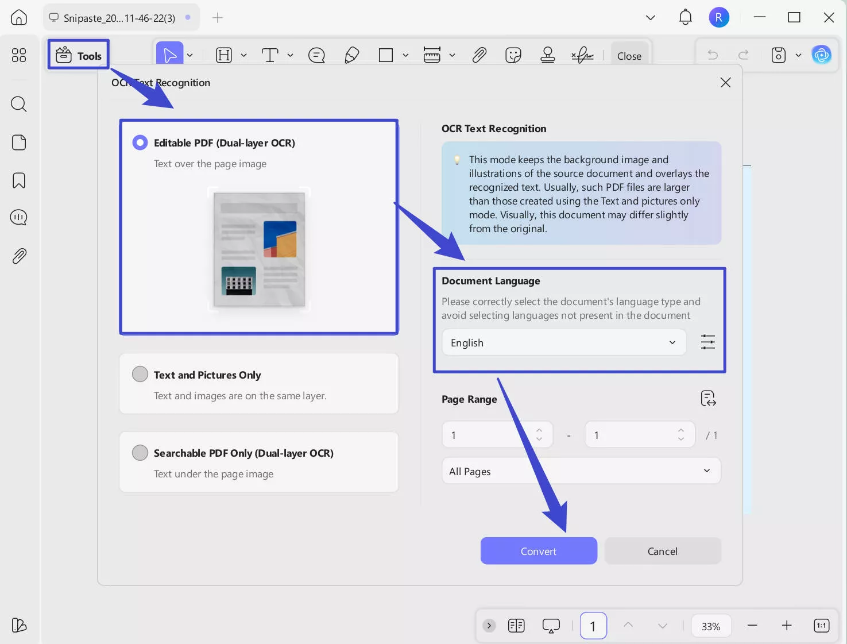Open the search panel in sidebar
The image size is (847, 644).
(x=19, y=104)
